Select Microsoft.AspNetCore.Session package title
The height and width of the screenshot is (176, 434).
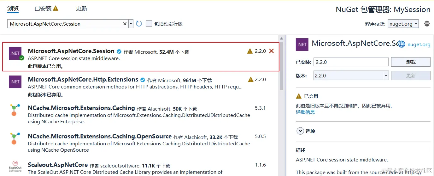pos(71,51)
